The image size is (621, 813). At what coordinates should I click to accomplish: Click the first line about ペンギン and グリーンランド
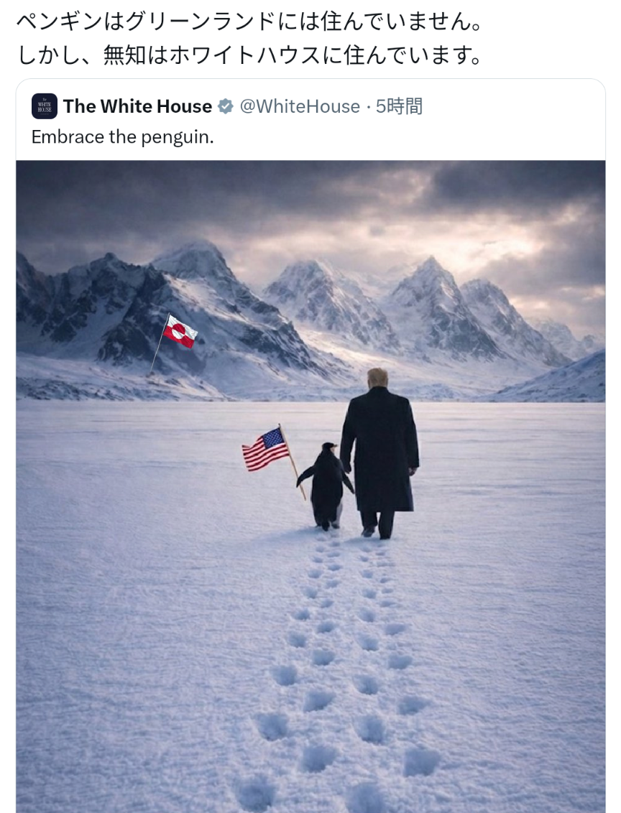(249, 22)
